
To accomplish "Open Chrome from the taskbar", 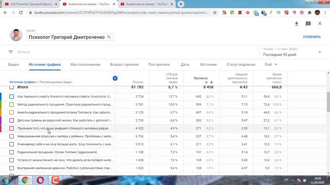I will 25,180.
